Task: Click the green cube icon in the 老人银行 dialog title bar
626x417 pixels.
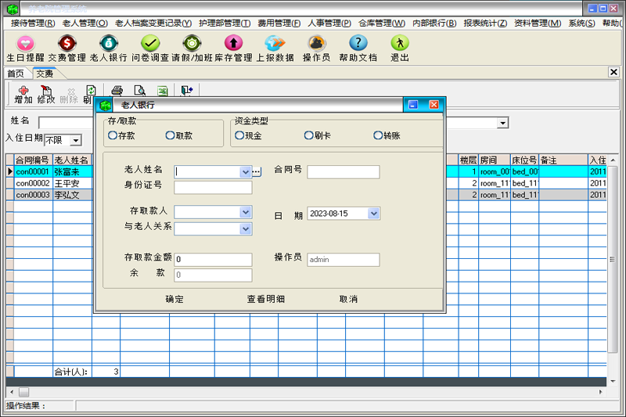Action: coord(106,106)
